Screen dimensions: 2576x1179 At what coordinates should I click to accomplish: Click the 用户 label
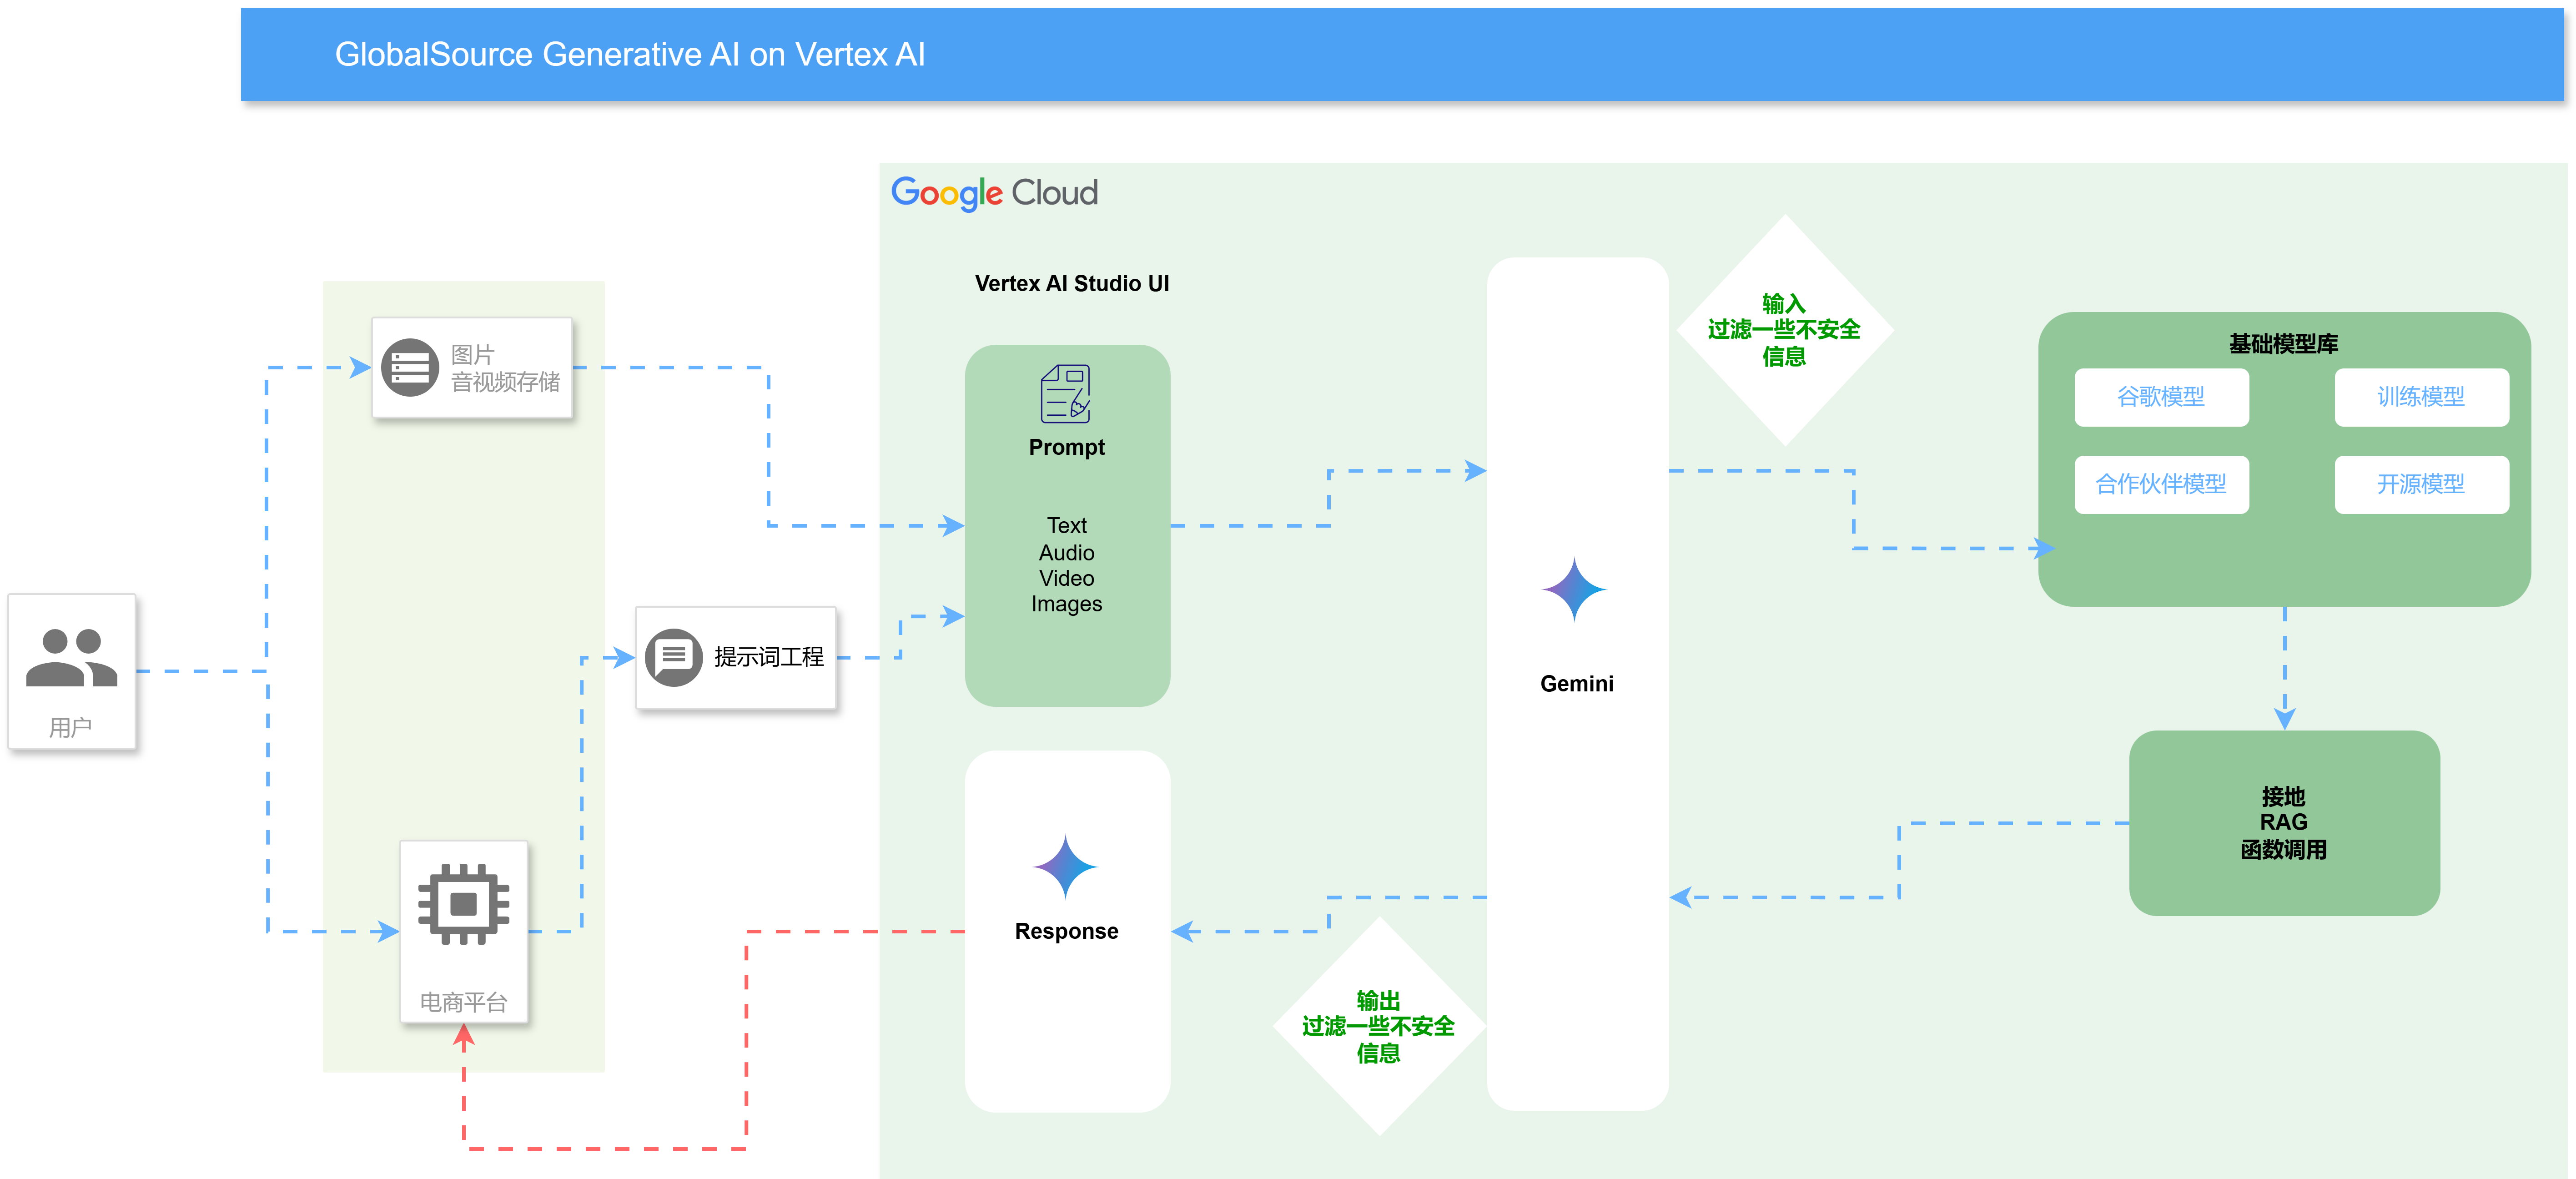71,727
